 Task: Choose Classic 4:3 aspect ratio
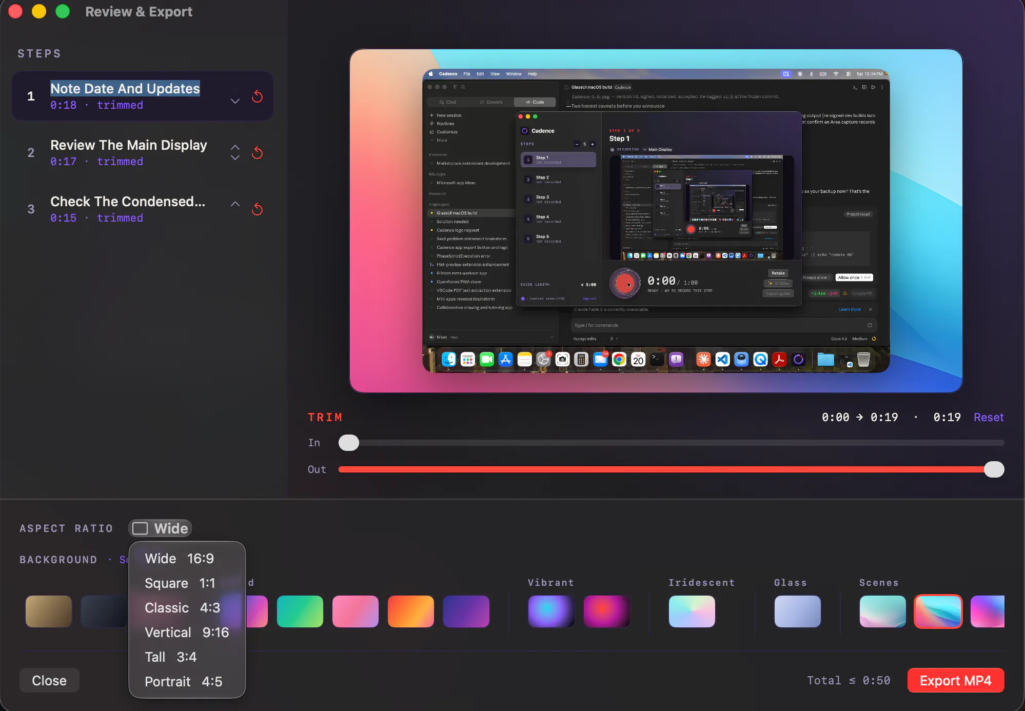click(187, 608)
